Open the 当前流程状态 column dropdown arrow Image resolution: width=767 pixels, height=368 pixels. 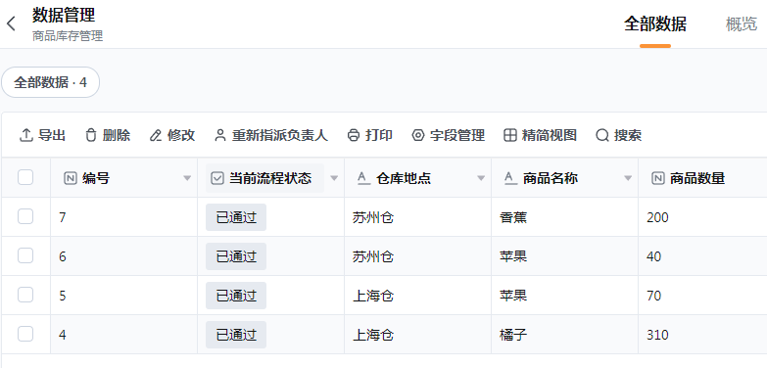click(x=334, y=178)
